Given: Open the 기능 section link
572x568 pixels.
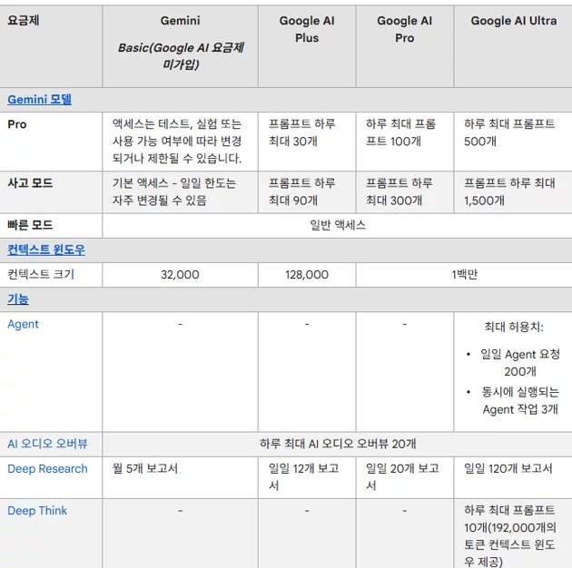Looking at the screenshot, I should tap(18, 299).
